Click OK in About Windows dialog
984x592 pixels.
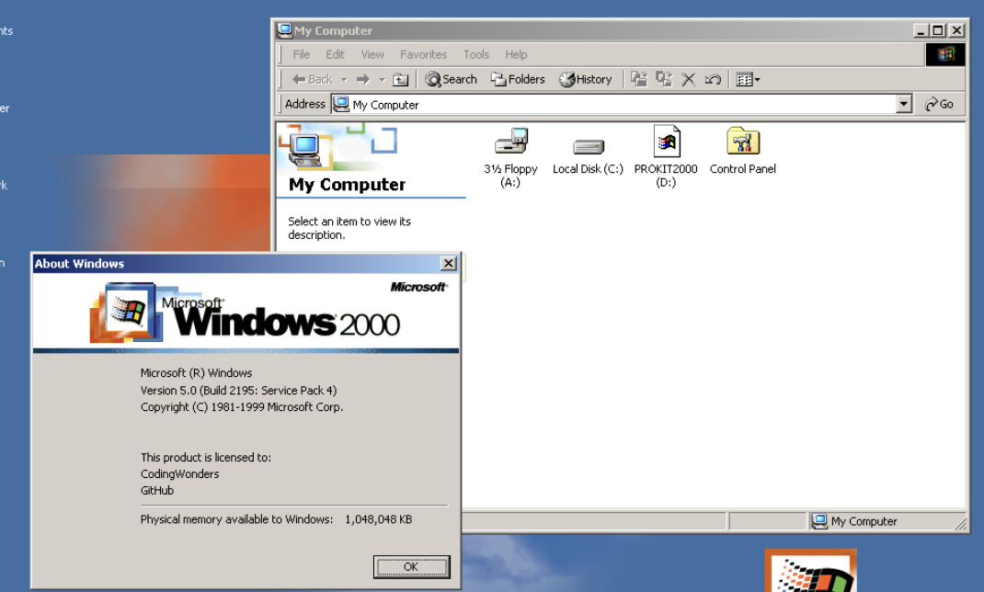412,567
